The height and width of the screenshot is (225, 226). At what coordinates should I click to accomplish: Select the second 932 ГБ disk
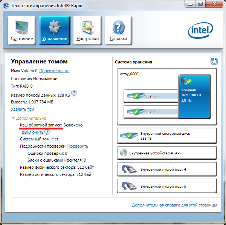(x=151, y=112)
